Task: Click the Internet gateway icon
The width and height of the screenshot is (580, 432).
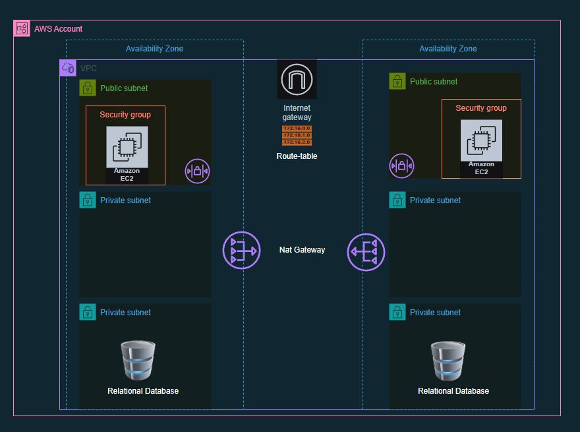Action: 297,80
